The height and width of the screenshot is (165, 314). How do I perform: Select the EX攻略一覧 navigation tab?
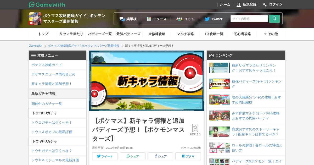tap(214, 34)
